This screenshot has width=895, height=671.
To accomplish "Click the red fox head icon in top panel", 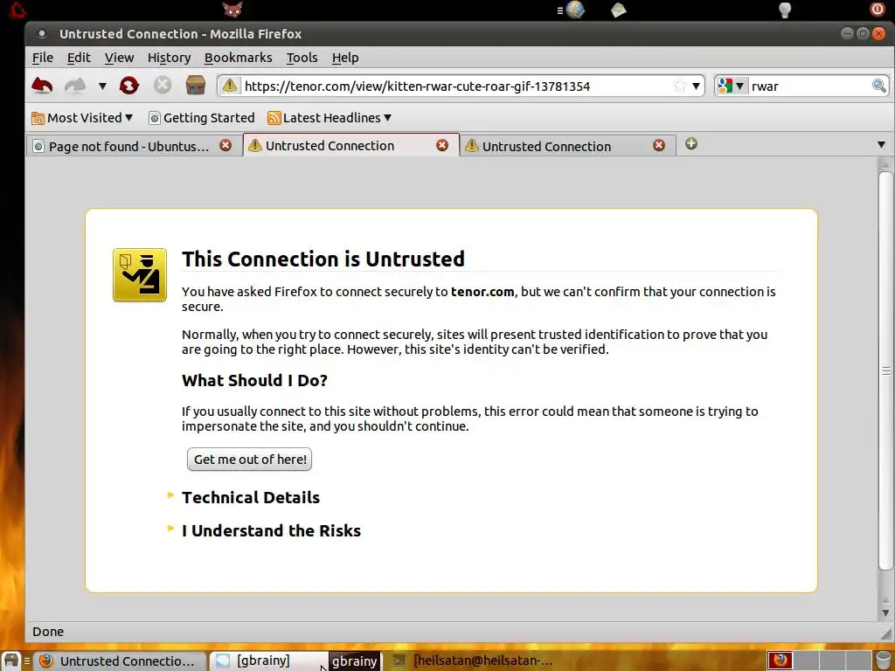I will coord(232,9).
